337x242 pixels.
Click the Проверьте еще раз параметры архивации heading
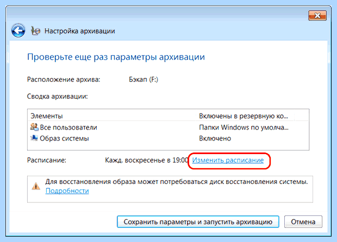point(116,57)
